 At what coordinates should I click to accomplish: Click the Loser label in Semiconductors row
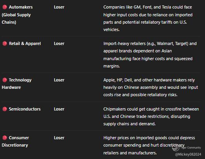[59, 109]
